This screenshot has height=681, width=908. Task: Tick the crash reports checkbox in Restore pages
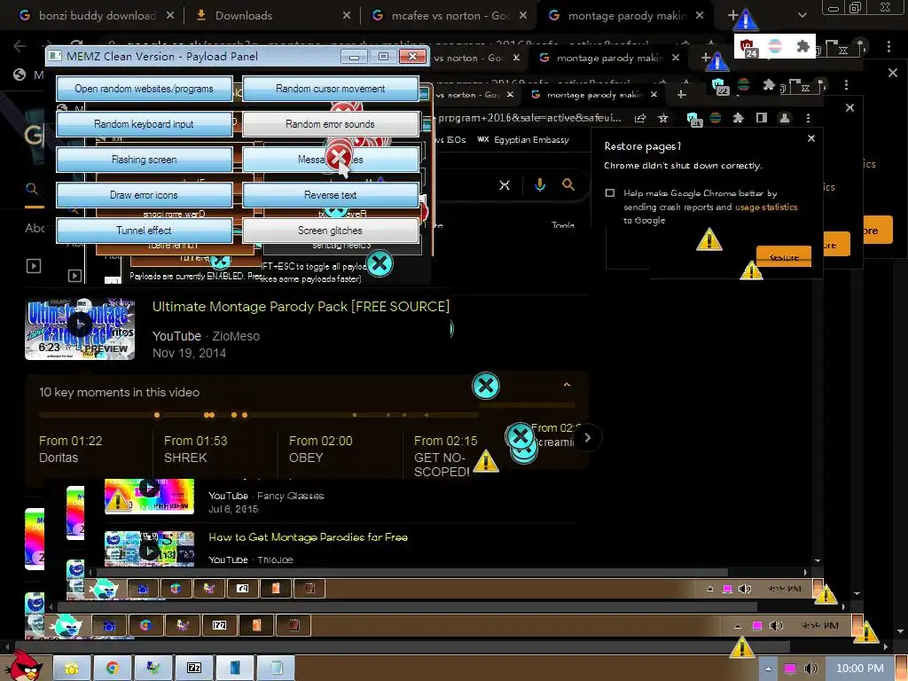[x=610, y=192]
